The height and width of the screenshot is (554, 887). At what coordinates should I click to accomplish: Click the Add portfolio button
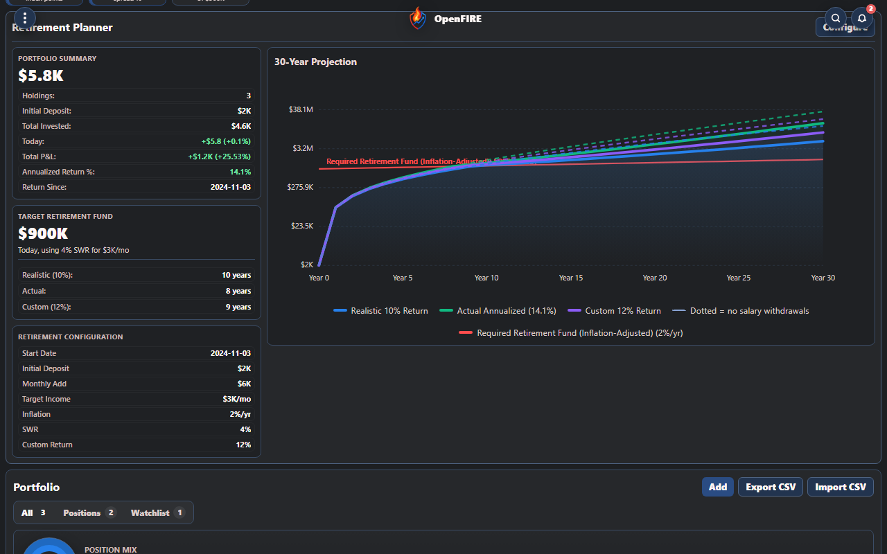[x=718, y=487]
